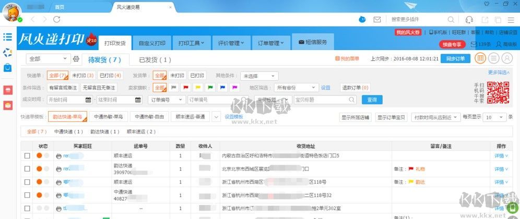Click 显示所属店铺 button
Image resolution: width=520 pixels, height=219 pixels.
[x=356, y=117]
